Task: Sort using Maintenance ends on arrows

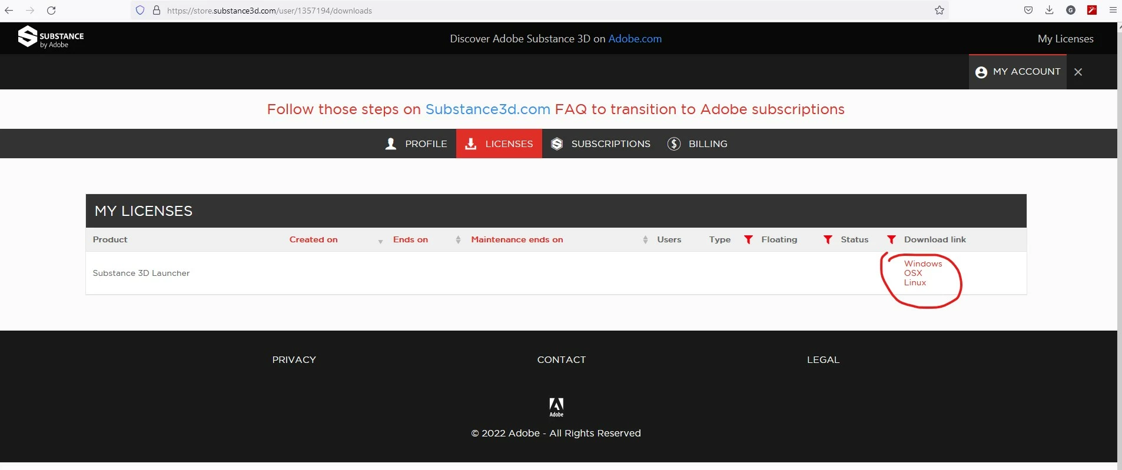Action: [x=645, y=239]
